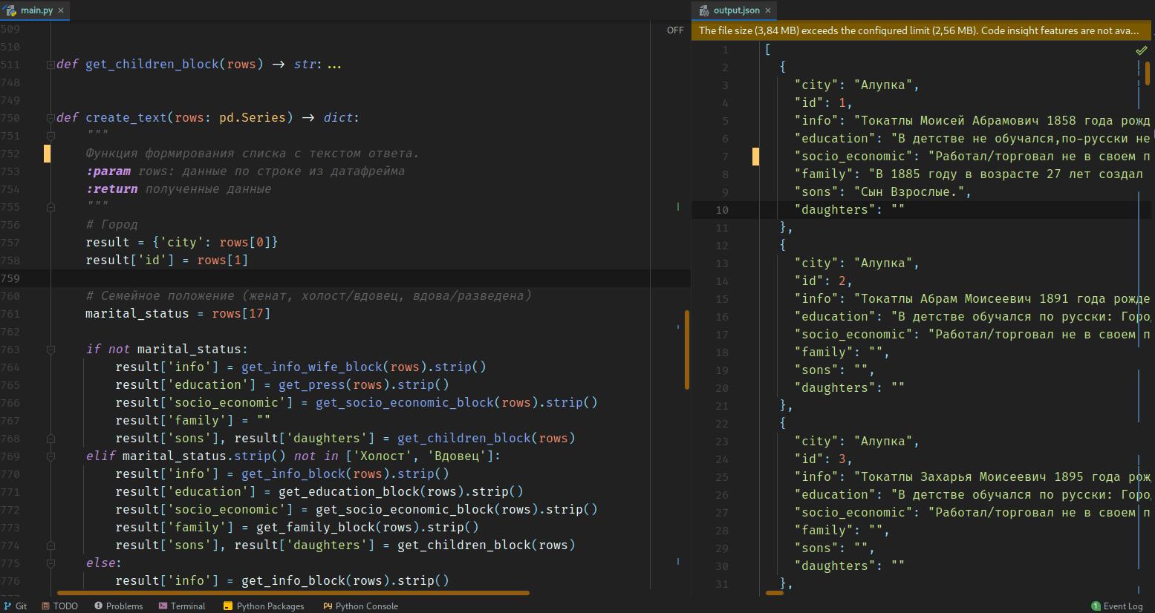The image size is (1155, 613).
Task: Switch to the output.json tab
Action: pos(735,10)
